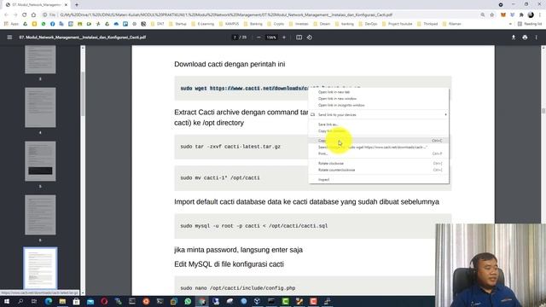Click 'sudo nano /opt/cacti/include/config.php' text
This screenshot has width=546, height=307.
[237, 288]
